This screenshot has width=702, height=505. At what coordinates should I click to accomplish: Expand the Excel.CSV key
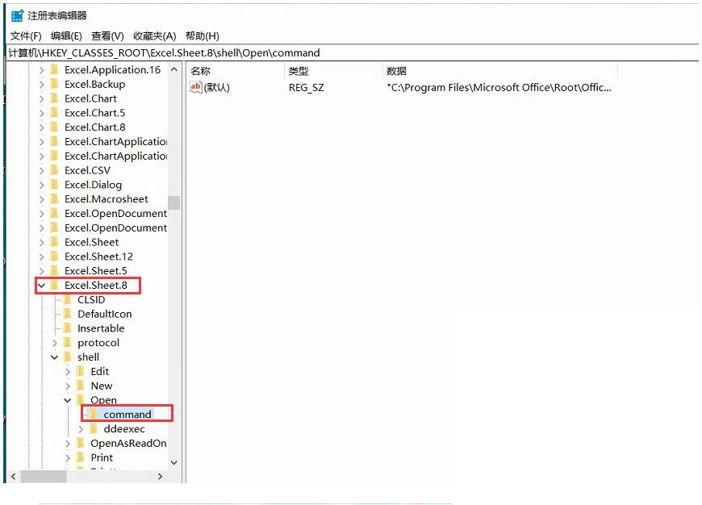tap(42, 170)
